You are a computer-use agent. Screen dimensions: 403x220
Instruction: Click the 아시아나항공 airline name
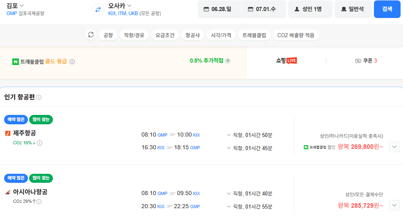30,192
